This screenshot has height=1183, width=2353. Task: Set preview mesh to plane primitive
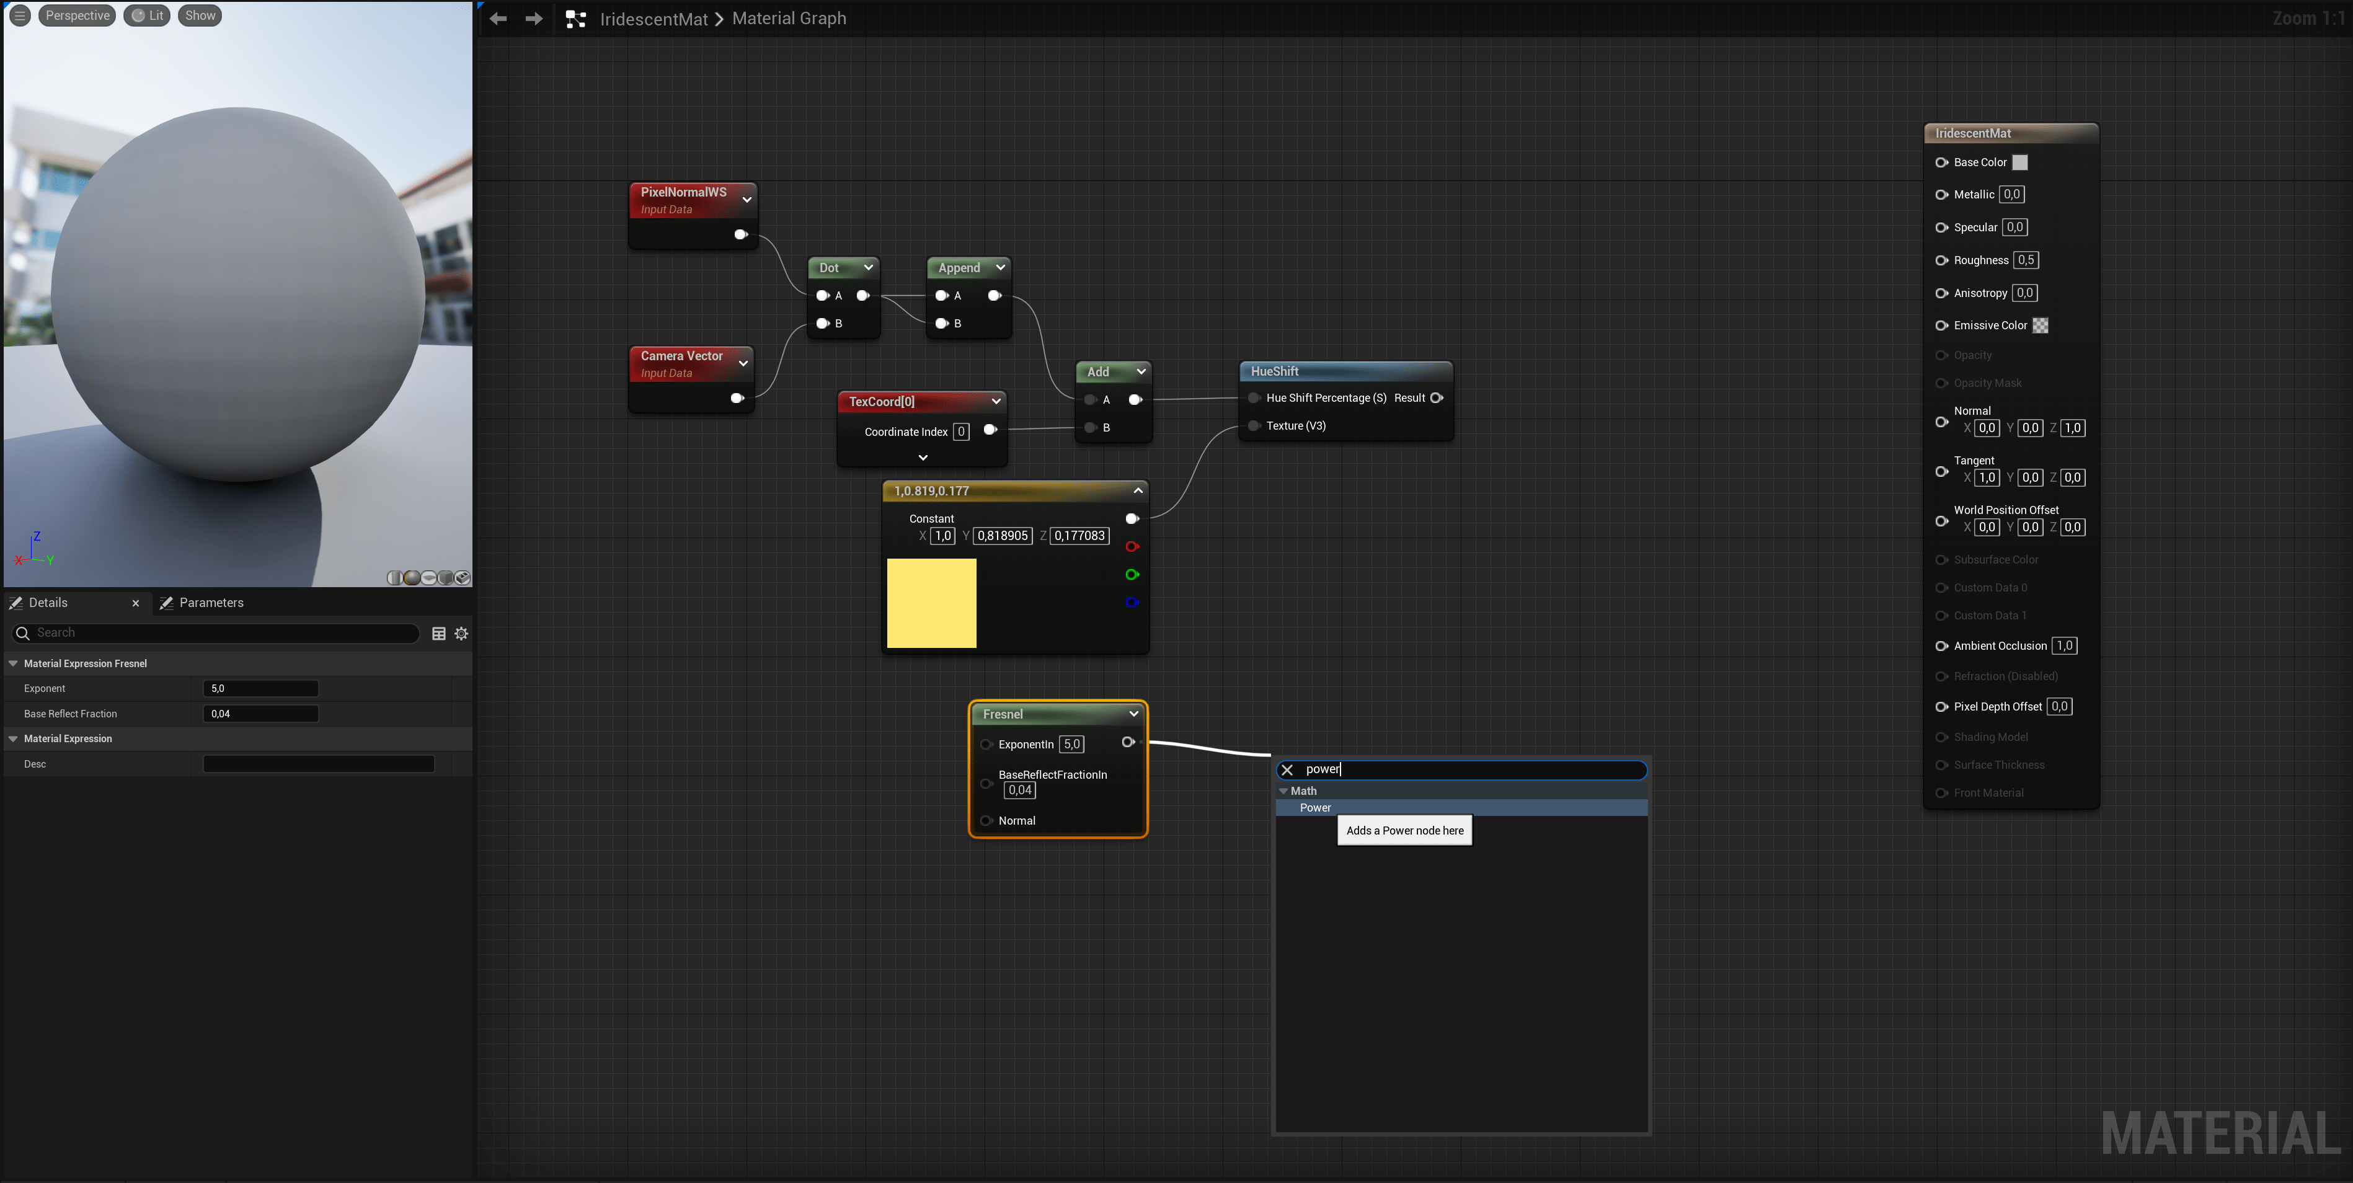click(428, 577)
